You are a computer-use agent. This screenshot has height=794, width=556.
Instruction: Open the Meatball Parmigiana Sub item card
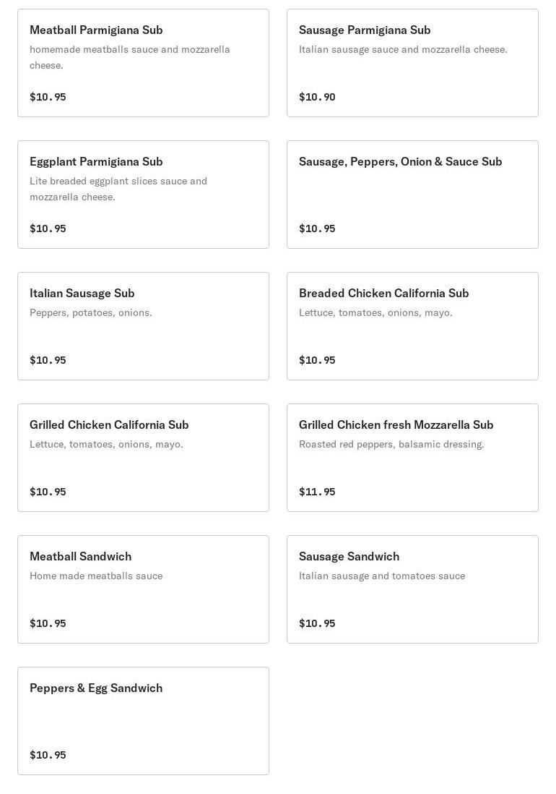click(143, 63)
